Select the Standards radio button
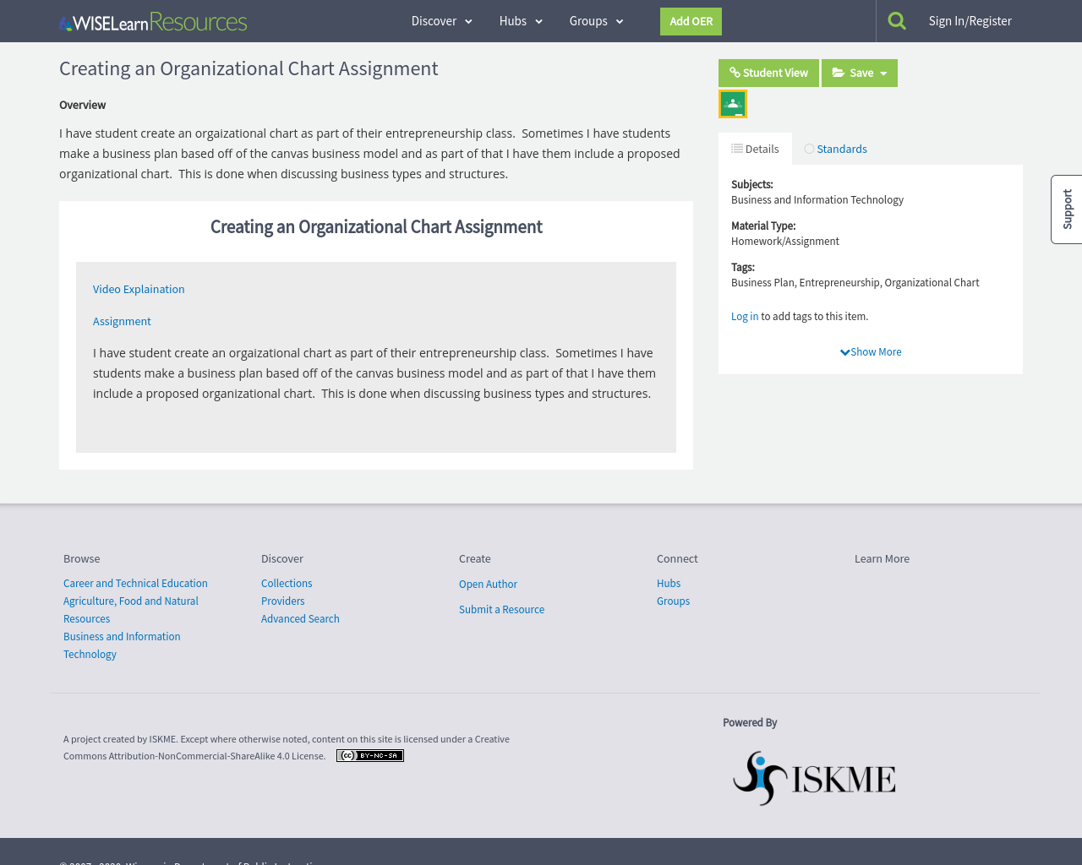This screenshot has height=865, width=1082. pos(808,148)
